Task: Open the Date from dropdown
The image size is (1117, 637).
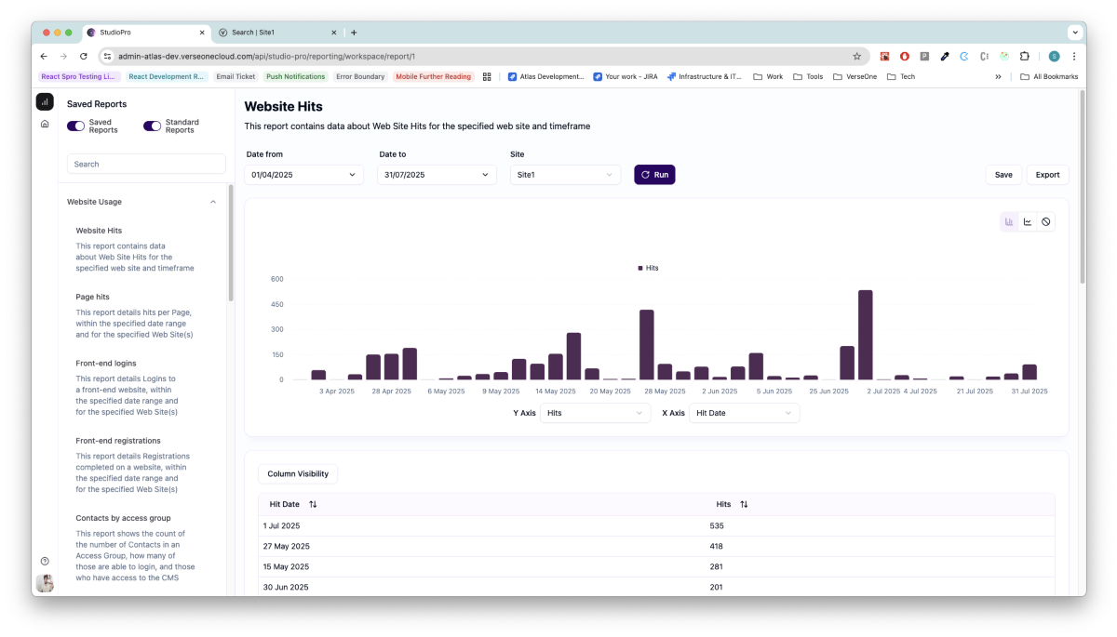Action: click(304, 175)
